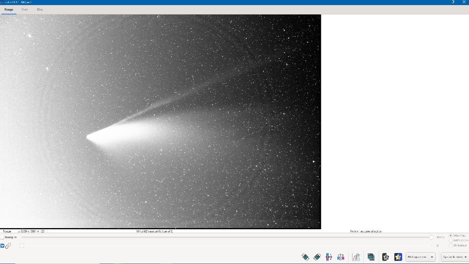This screenshot has width=469, height=264.
Task: Click the fwhm aucune sélection status text
Action: point(366,231)
